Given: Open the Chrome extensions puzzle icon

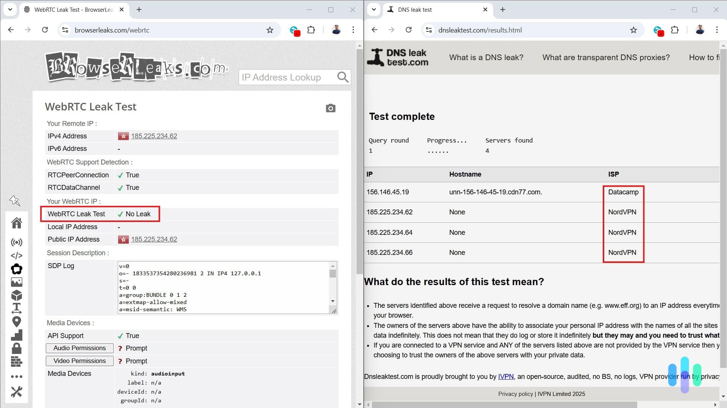Looking at the screenshot, I should tap(311, 30).
